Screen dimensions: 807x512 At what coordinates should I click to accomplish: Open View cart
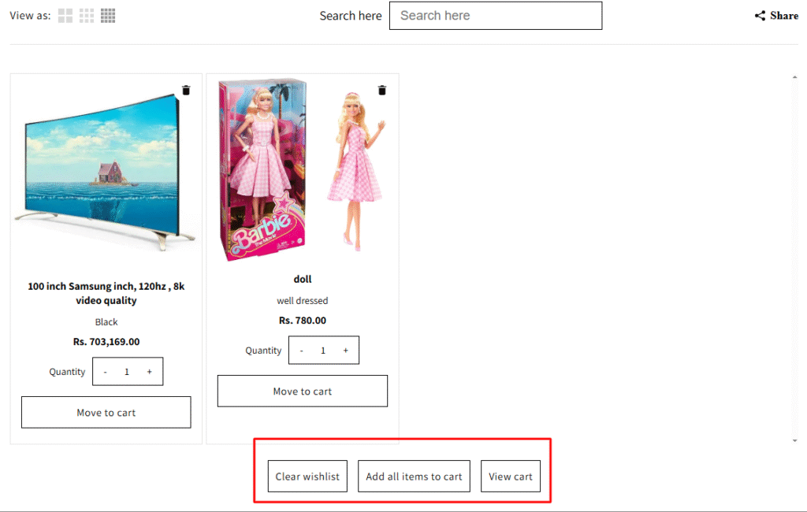coord(511,477)
